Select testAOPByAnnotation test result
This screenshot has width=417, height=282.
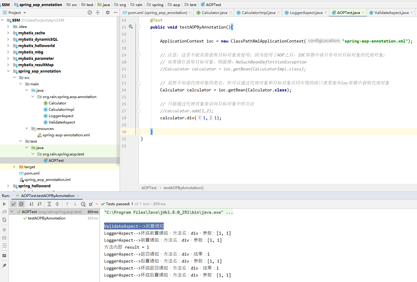click(47, 218)
